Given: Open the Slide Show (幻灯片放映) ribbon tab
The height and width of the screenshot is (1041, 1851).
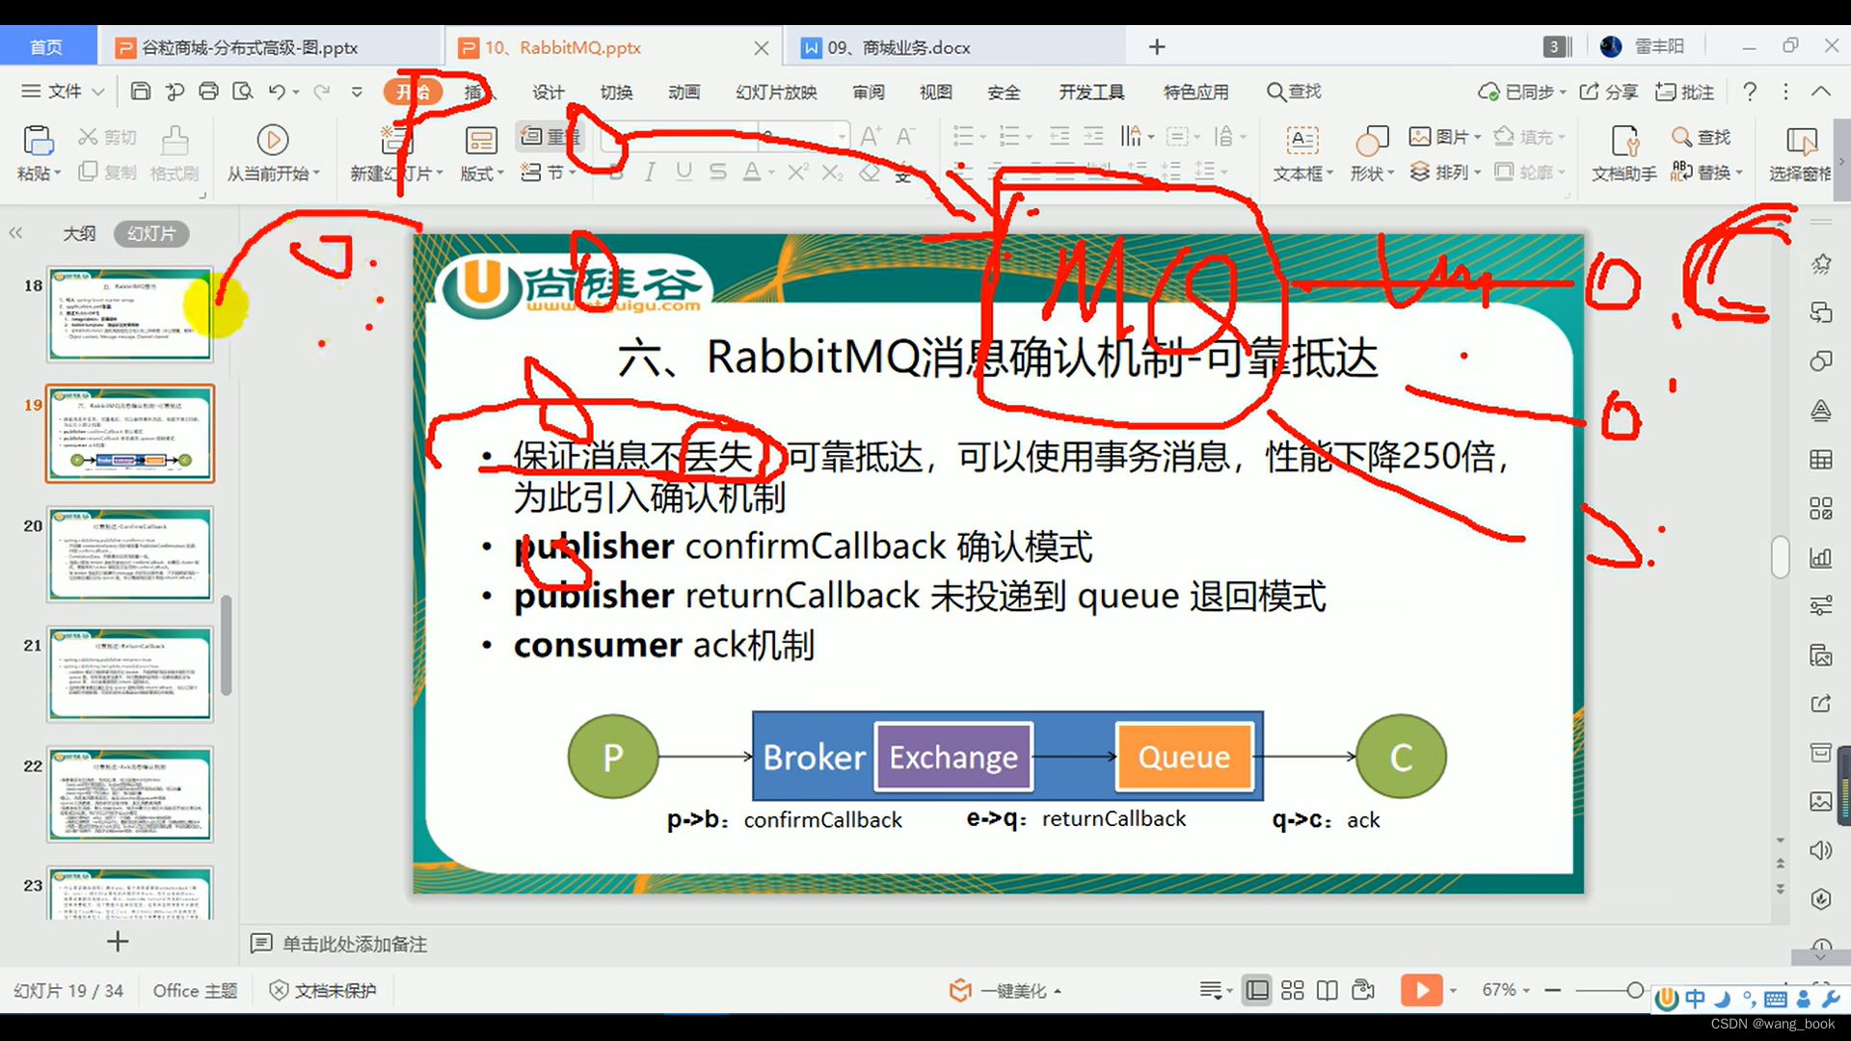Looking at the screenshot, I should tap(776, 92).
